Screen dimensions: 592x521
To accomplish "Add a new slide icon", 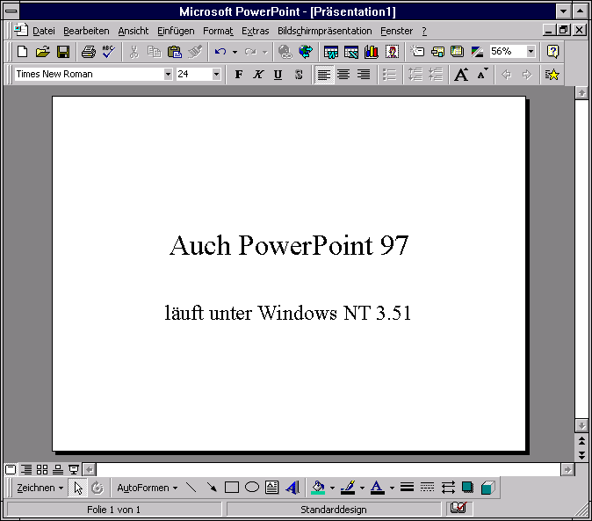I will (x=417, y=52).
